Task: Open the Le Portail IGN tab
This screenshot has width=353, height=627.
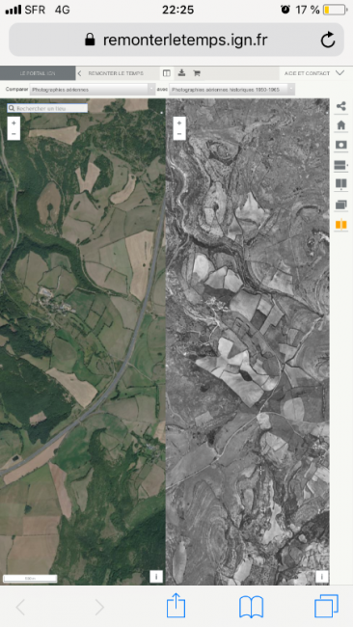Action: 38,73
